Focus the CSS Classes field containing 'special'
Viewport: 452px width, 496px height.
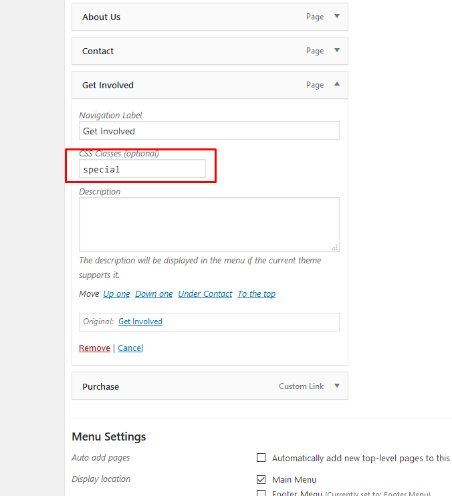142,169
